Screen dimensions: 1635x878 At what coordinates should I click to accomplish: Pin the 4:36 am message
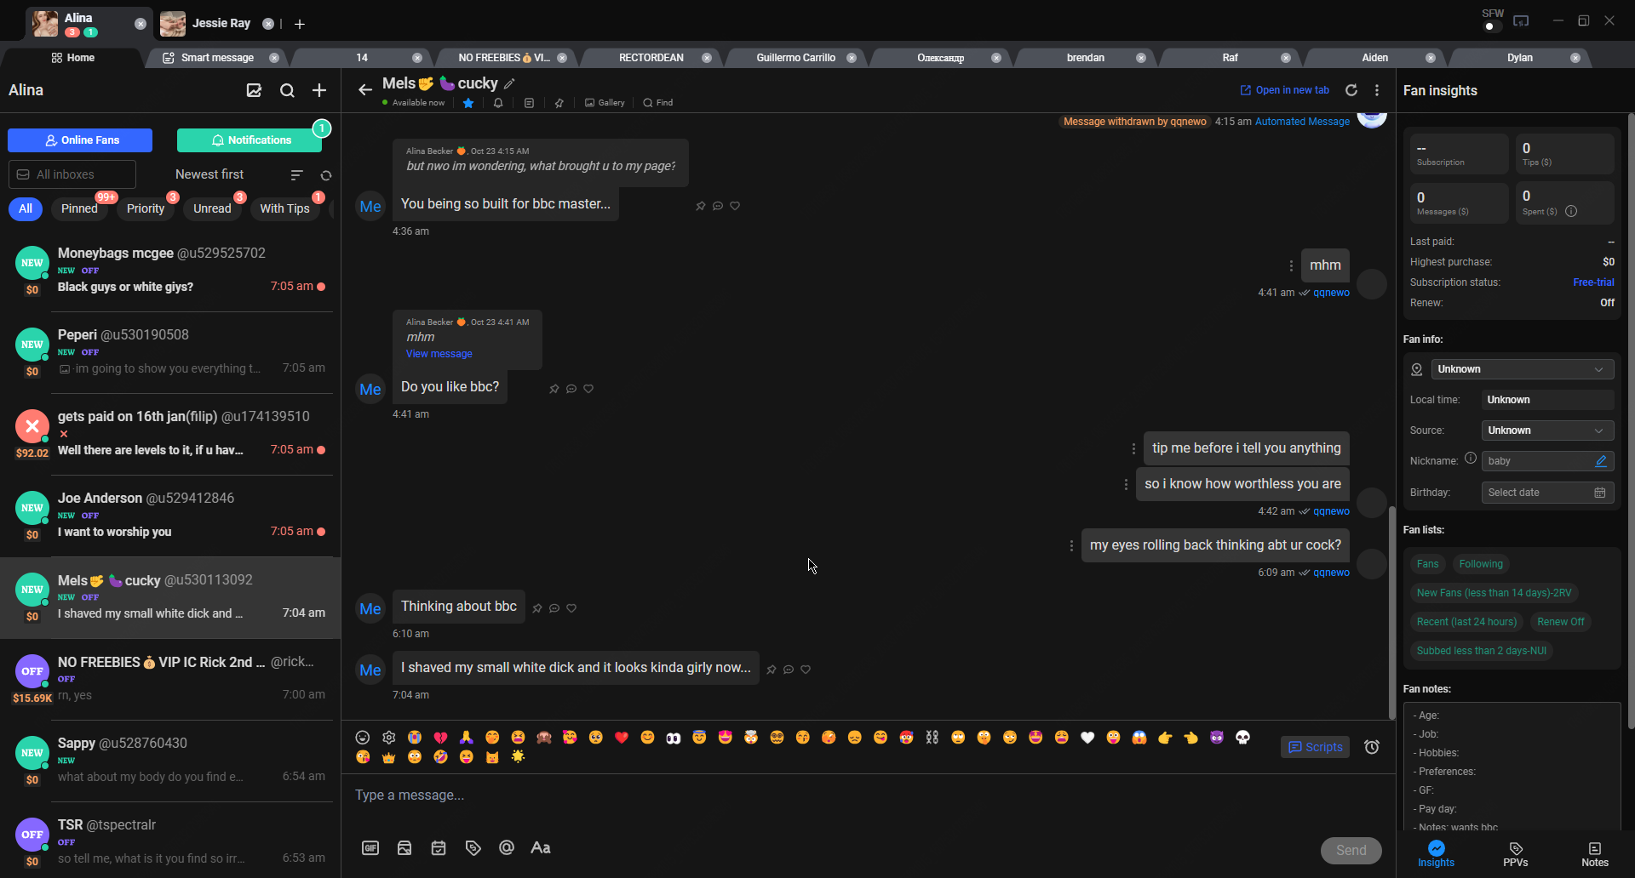701,206
